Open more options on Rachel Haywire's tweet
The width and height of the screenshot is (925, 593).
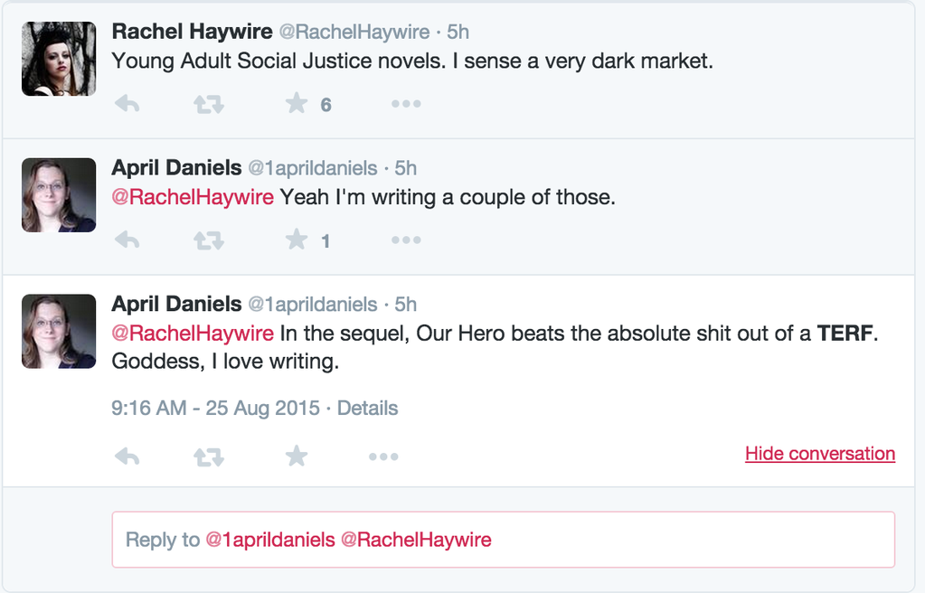pos(406,105)
